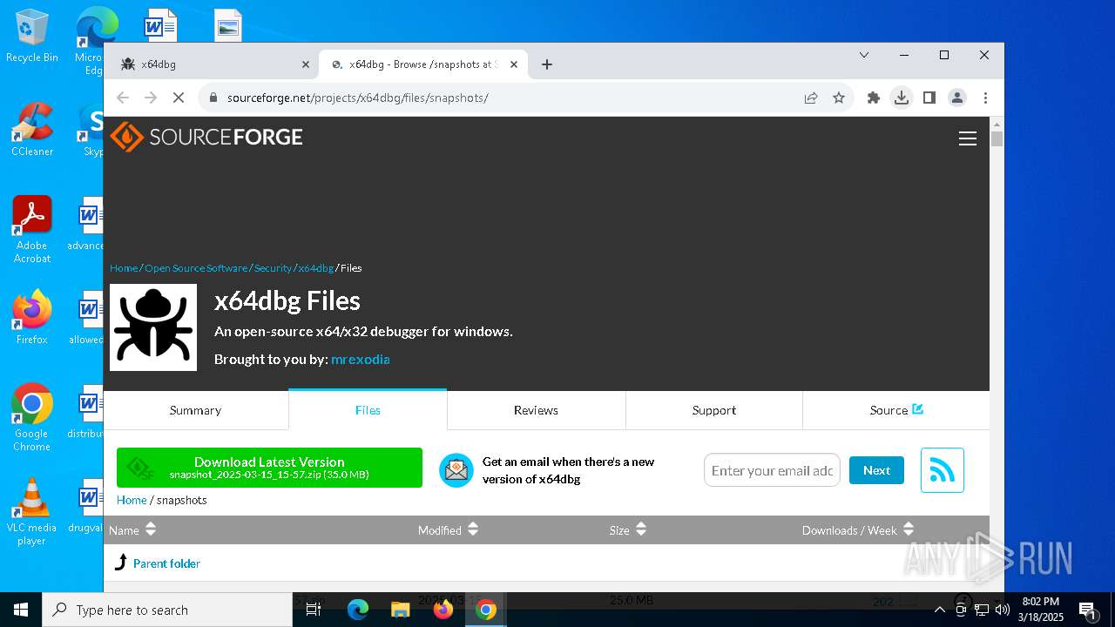Screen dimensions: 1115x627
Task: Sort files by the Modified column
Action: pyautogui.click(x=449, y=529)
